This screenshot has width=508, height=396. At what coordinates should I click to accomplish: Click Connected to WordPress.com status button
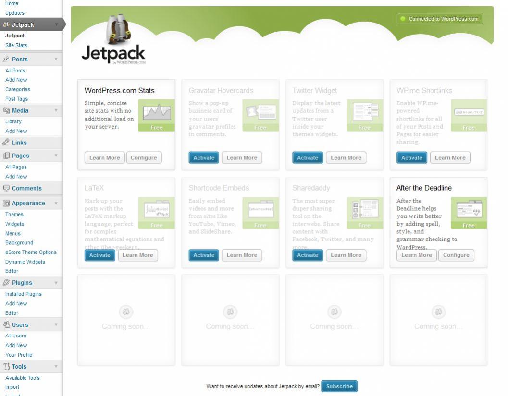tap(440, 19)
